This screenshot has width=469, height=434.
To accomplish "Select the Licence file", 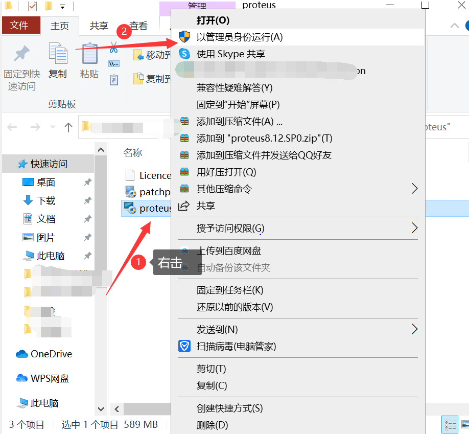I will (x=148, y=175).
